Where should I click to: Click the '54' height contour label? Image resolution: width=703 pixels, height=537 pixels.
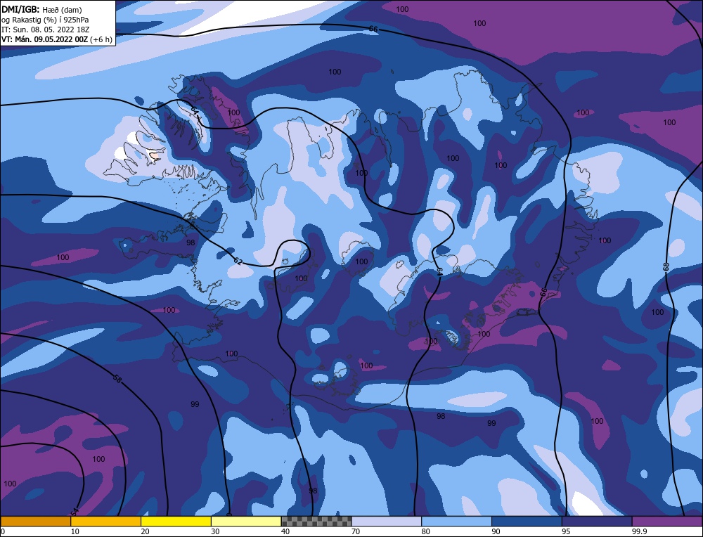coord(75,512)
